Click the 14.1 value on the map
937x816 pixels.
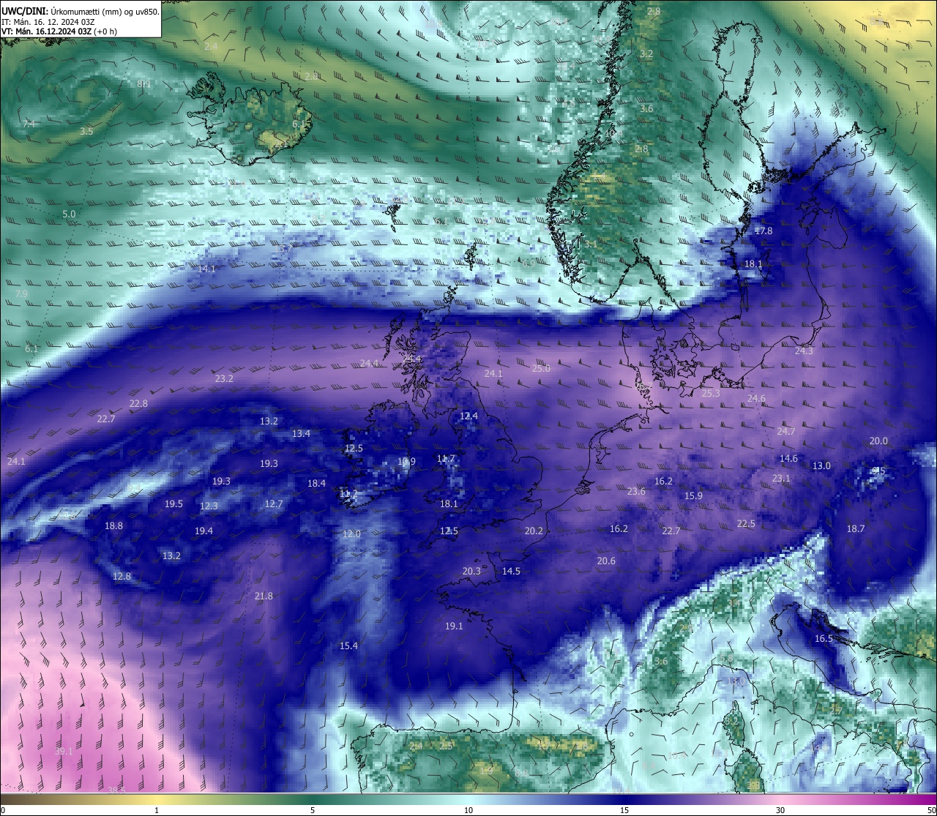coord(206,269)
